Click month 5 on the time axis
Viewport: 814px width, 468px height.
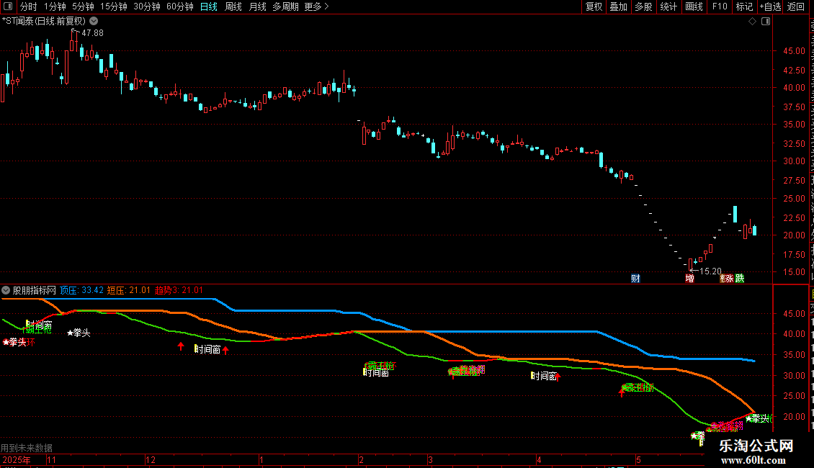tap(638, 460)
